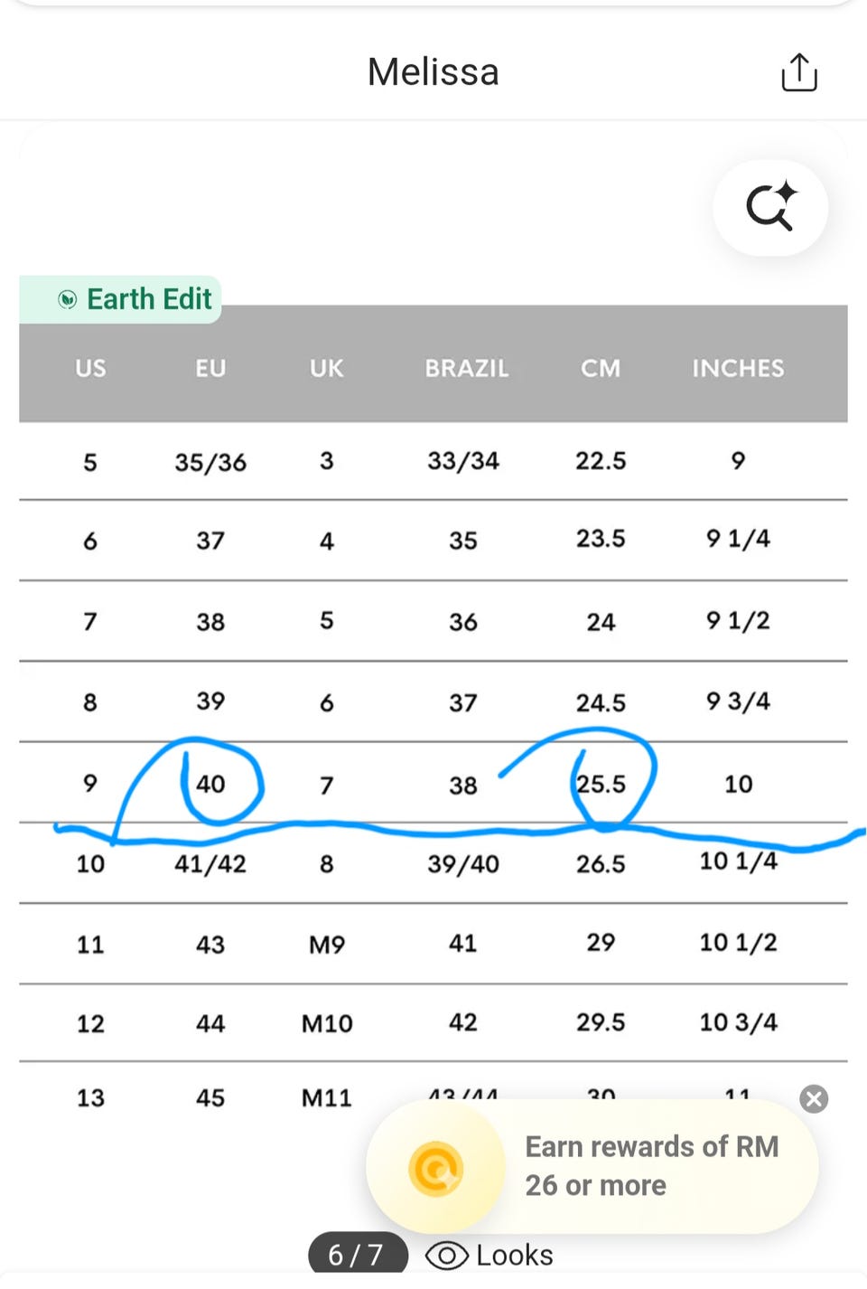Tap the Earth Edit leaf icon
The image size is (867, 1289).
tap(67, 299)
